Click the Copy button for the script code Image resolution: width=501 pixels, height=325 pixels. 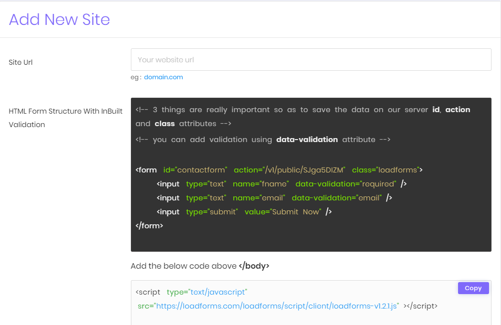click(x=473, y=288)
